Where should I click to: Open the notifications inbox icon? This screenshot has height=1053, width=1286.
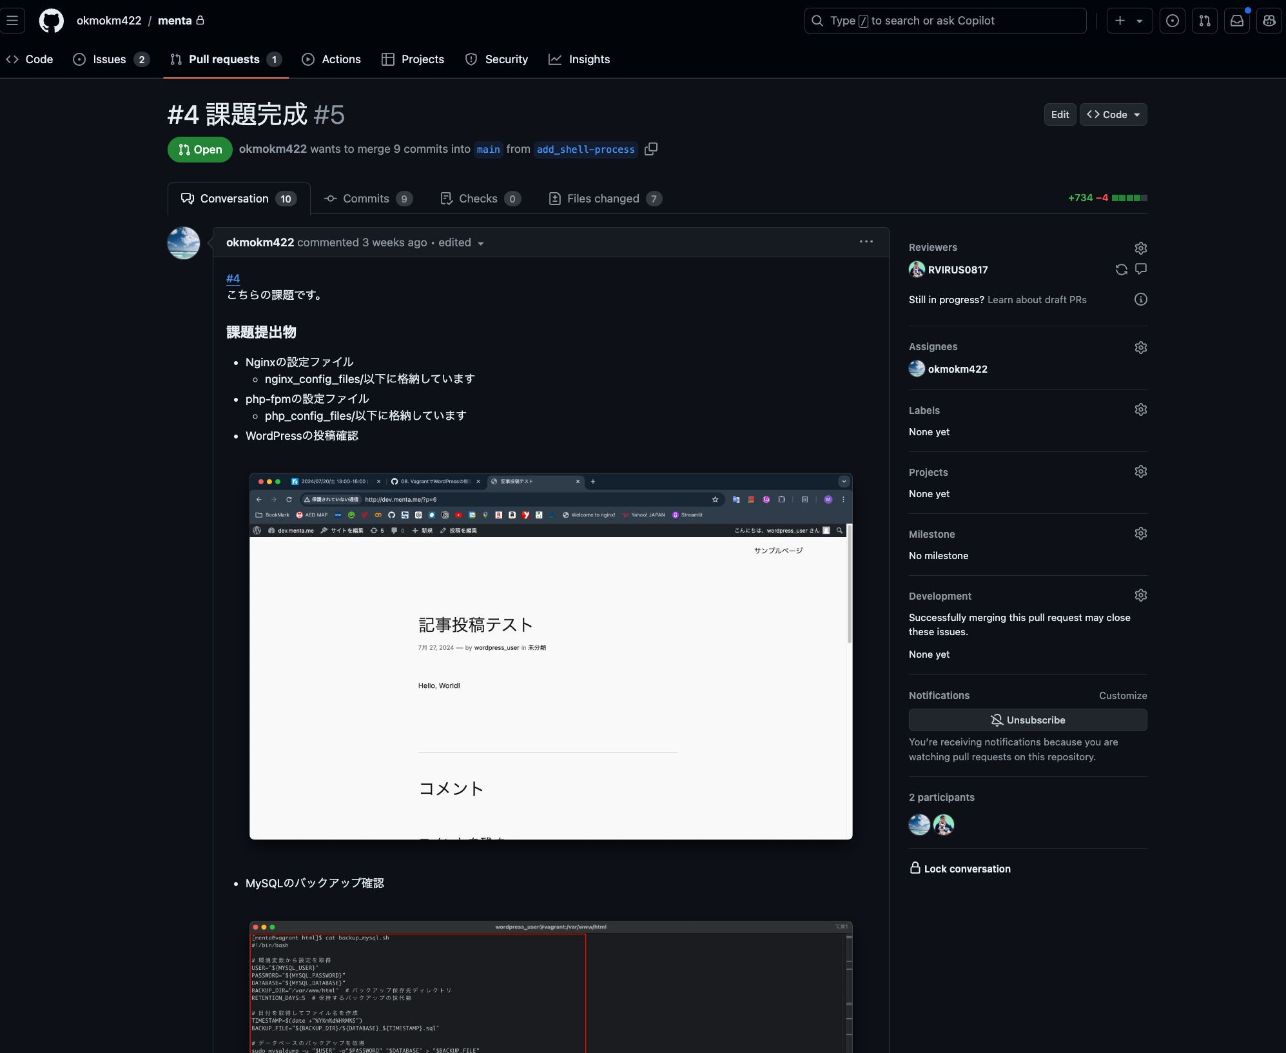coord(1236,21)
